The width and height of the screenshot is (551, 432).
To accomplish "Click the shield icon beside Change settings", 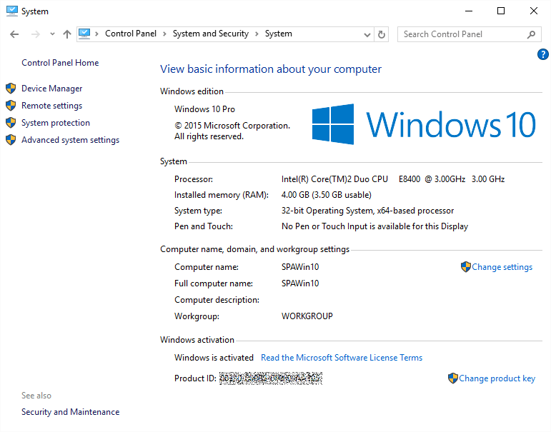I will pyautogui.click(x=466, y=267).
